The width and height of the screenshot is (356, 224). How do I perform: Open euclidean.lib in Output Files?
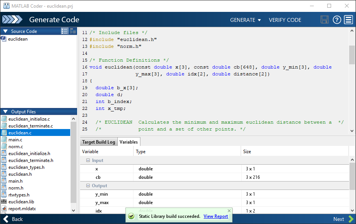tap(21, 202)
